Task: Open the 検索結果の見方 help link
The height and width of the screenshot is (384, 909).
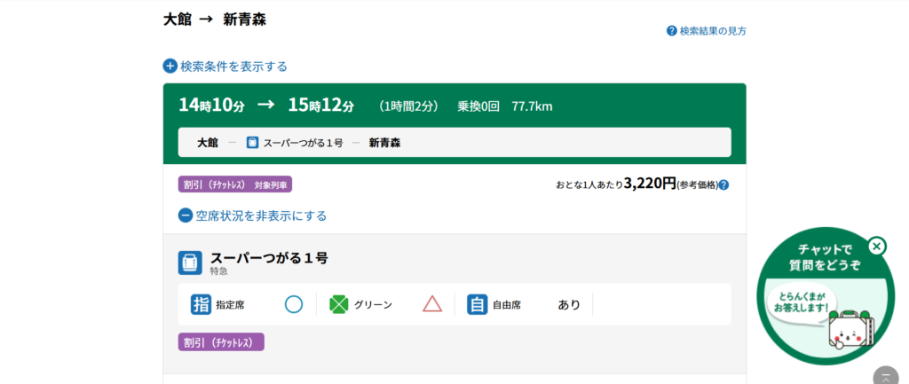Action: coord(712,31)
